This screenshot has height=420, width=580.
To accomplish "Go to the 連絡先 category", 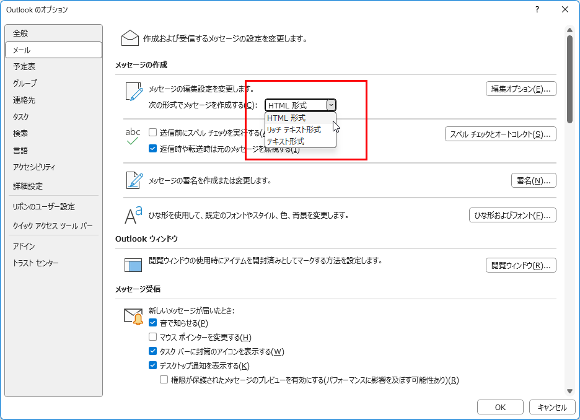I will point(54,100).
